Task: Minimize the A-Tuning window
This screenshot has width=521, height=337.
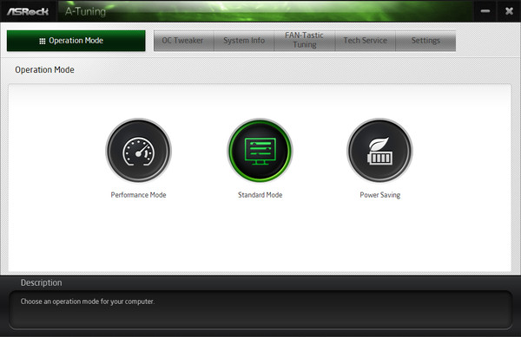Action: click(x=485, y=11)
